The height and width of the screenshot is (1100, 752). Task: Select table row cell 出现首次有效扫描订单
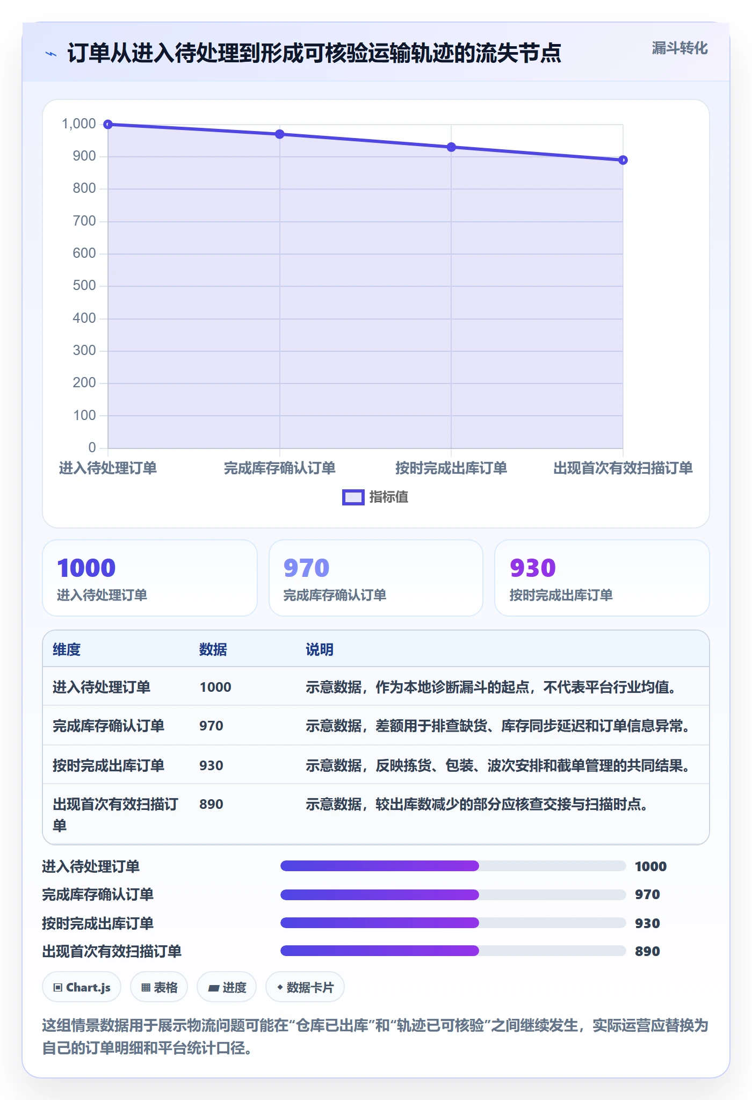(115, 814)
